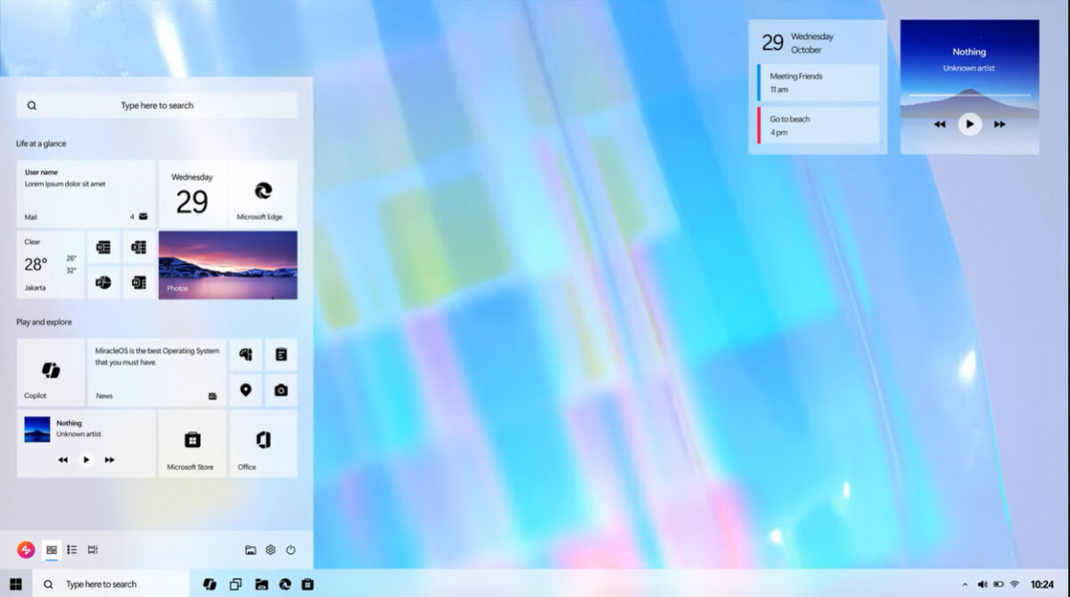Open the Microsoft Store tile
The height and width of the screenshot is (597, 1070).
192,444
